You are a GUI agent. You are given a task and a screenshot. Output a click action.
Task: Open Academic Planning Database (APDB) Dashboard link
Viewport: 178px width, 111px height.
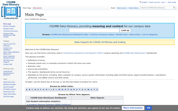50,104
